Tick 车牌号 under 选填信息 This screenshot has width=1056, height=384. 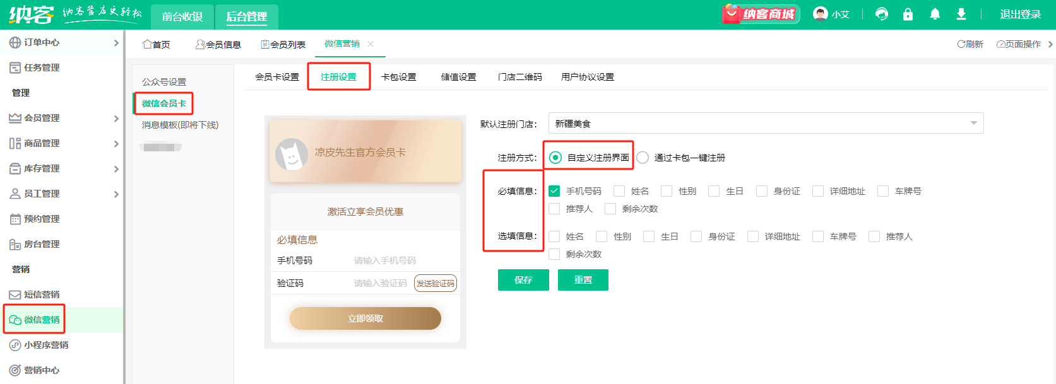(x=818, y=236)
